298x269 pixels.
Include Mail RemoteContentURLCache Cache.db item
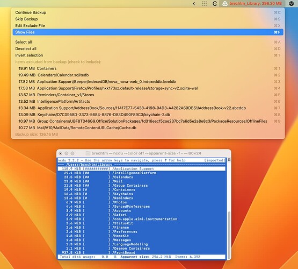(x=148, y=128)
